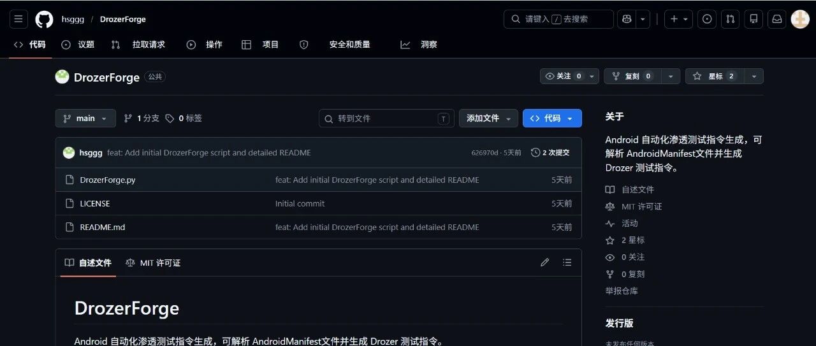The height and width of the screenshot is (346, 816).
Task: Open the blue 代码 dropdown button
Action: pos(552,119)
